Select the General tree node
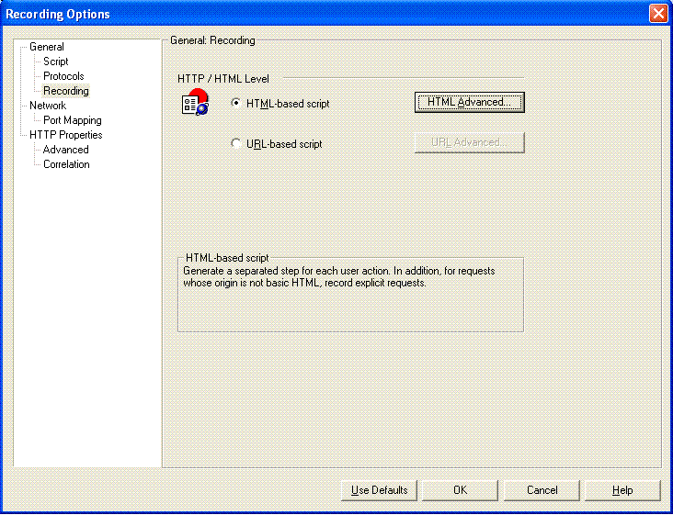This screenshot has height=515, width=673. [47, 47]
